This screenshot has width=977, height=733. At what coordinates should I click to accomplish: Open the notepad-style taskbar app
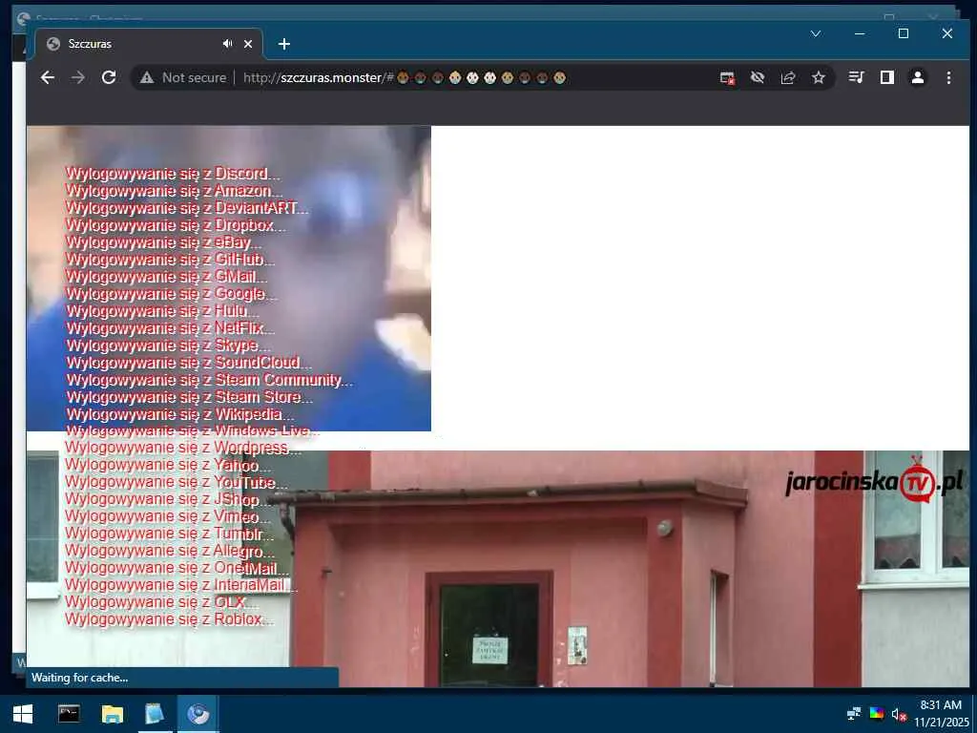tap(155, 714)
